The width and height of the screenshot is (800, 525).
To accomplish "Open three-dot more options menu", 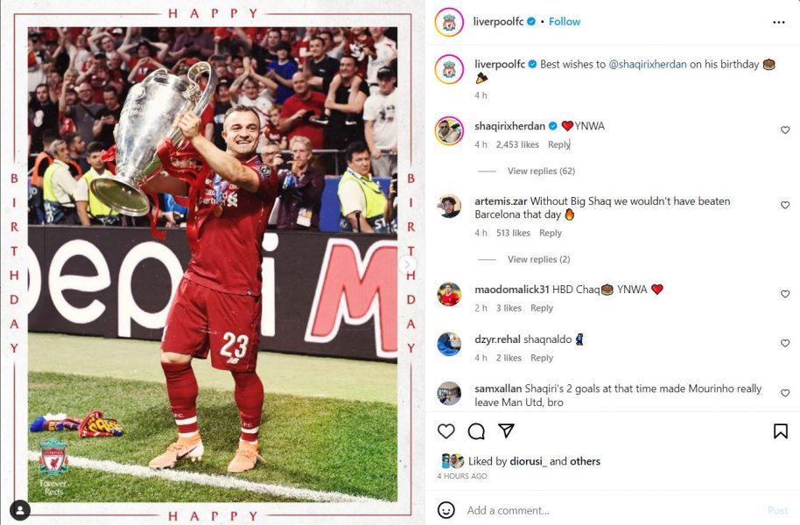I will click(x=779, y=22).
